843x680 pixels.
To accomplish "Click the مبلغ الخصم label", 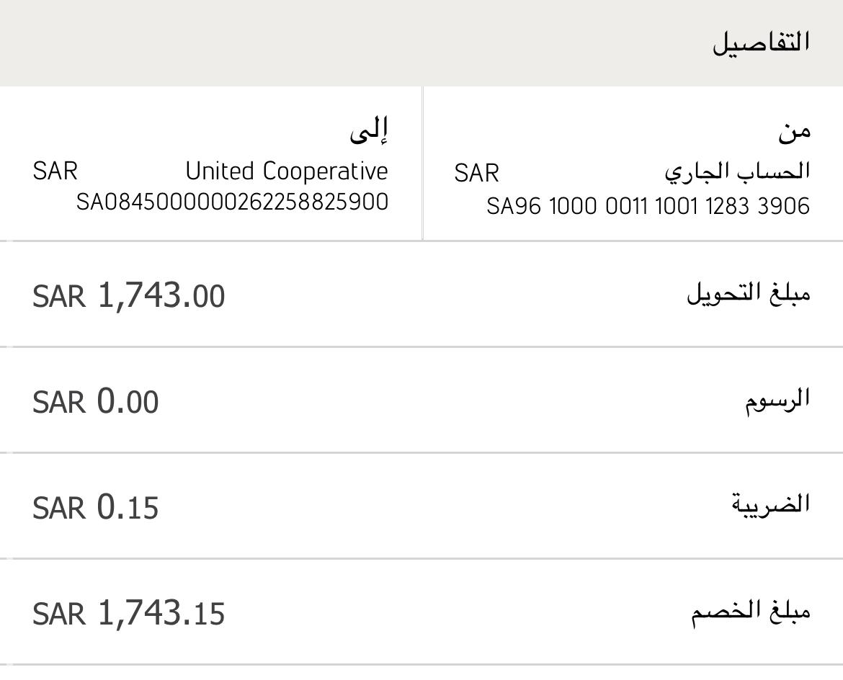I will (751, 612).
